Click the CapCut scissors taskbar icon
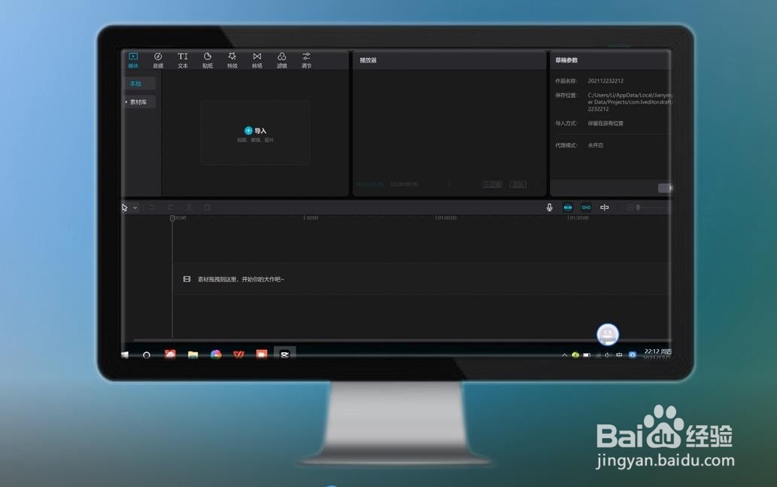This screenshot has height=487, width=777. (284, 354)
